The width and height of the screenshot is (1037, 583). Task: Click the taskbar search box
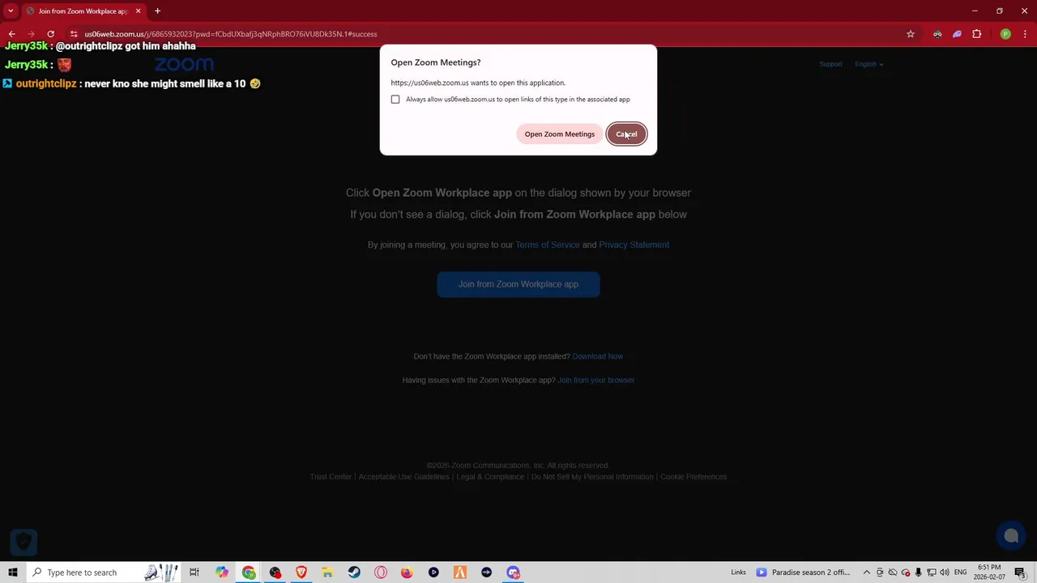click(x=104, y=572)
